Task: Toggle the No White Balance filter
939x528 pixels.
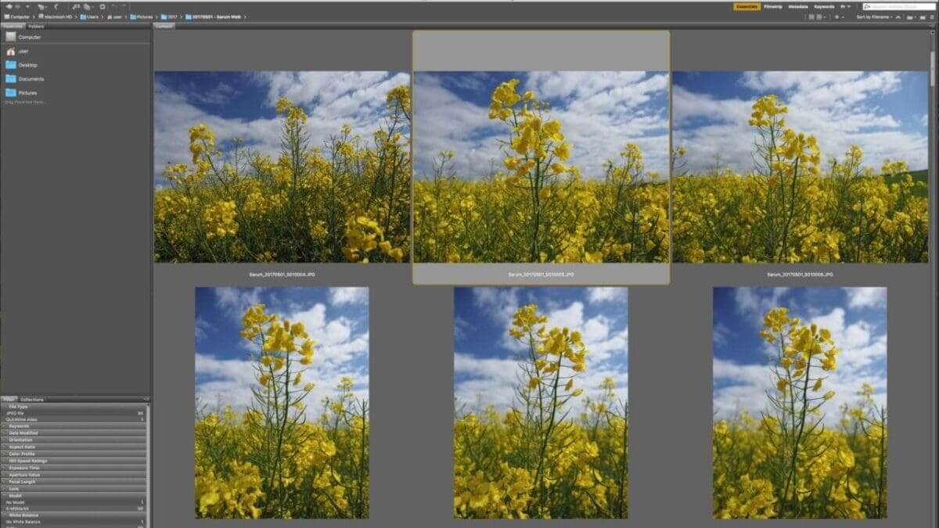Action: 74,522
